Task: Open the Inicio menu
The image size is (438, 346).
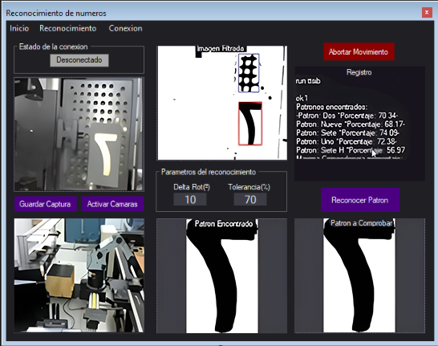Action: [x=19, y=28]
